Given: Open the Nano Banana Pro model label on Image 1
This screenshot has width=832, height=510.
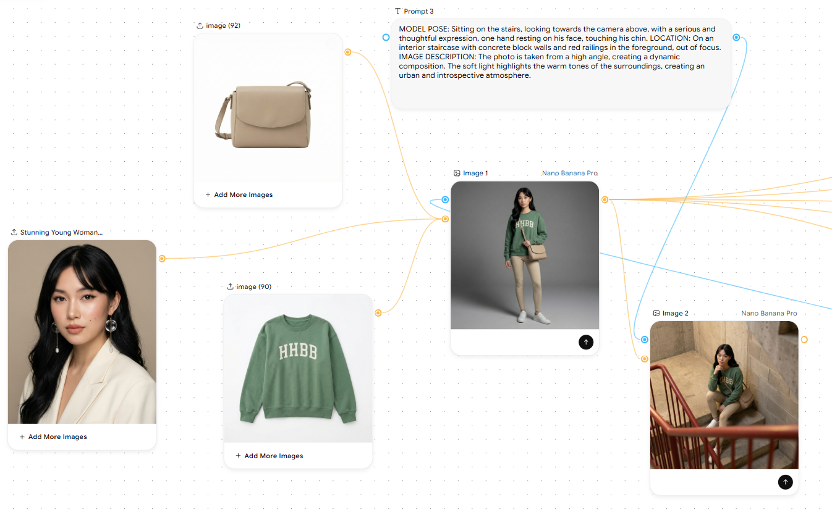Looking at the screenshot, I should pyautogui.click(x=569, y=173).
